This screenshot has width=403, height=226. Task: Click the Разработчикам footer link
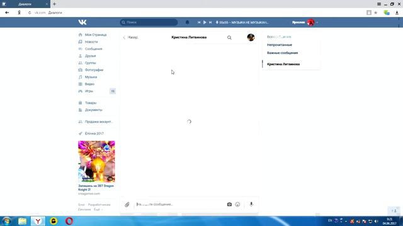[x=99, y=205]
